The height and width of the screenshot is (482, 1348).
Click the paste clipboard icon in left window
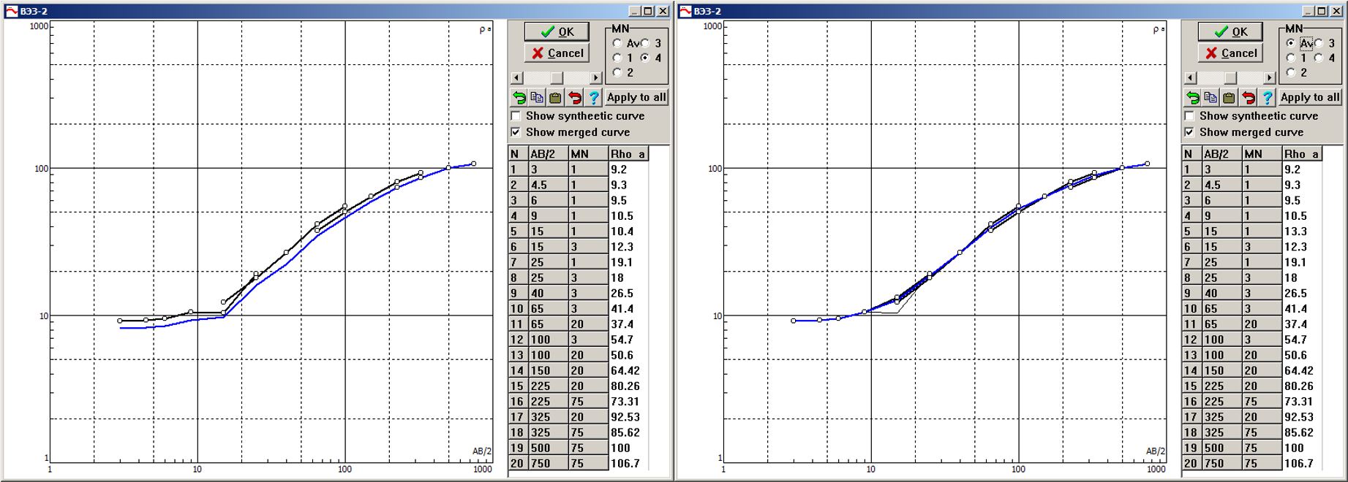click(x=555, y=97)
